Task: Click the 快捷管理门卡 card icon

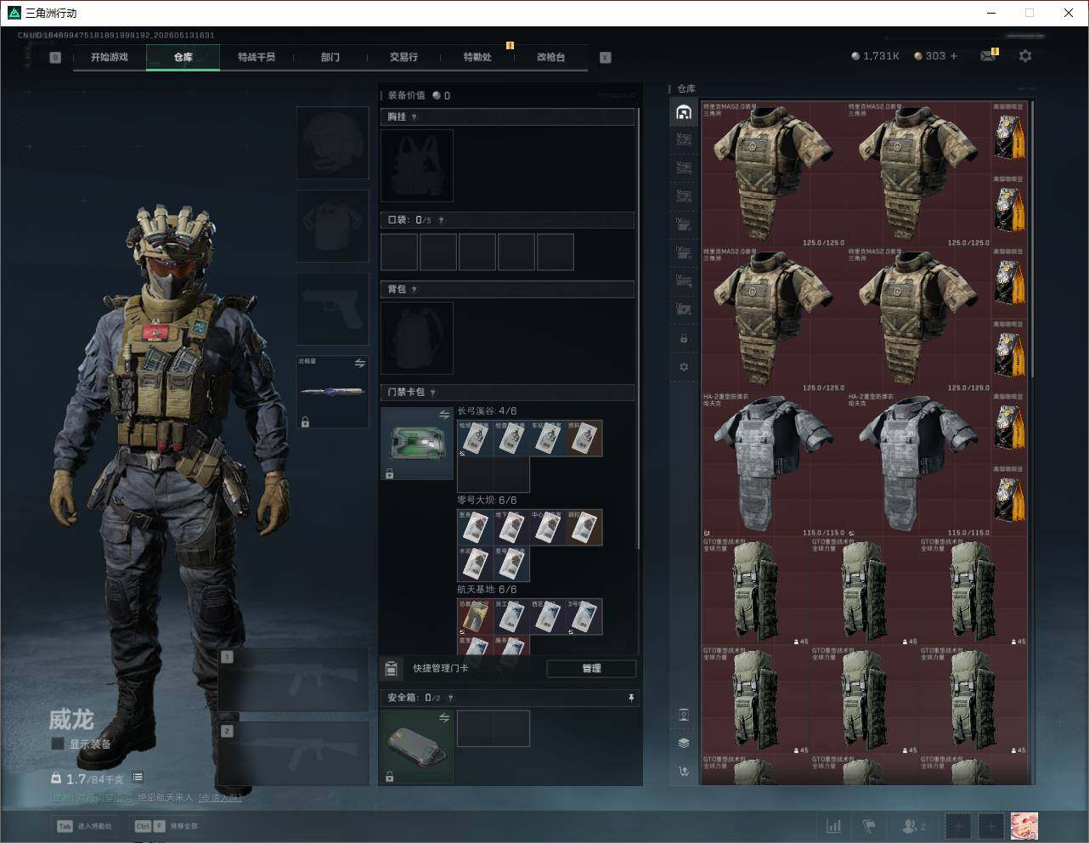Action: (x=391, y=669)
